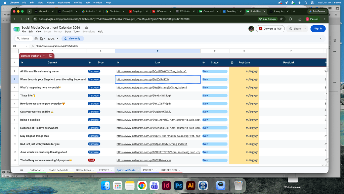Reload the page with refresh icon

click(28, 19)
